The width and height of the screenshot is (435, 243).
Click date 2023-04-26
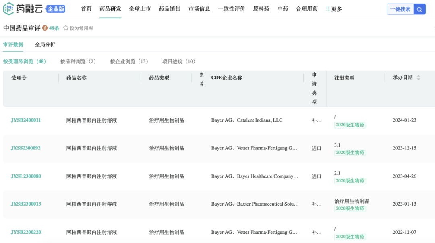404,176
